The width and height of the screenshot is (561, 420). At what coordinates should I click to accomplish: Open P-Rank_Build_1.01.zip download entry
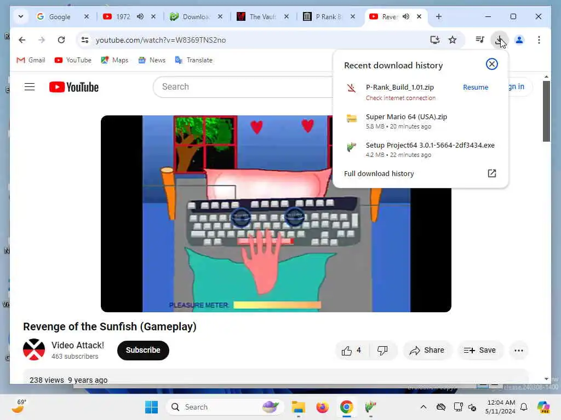[x=399, y=92]
